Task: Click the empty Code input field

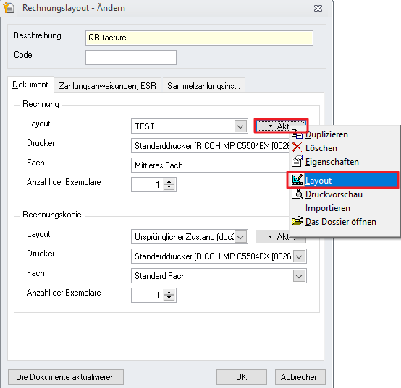Action: click(x=131, y=57)
